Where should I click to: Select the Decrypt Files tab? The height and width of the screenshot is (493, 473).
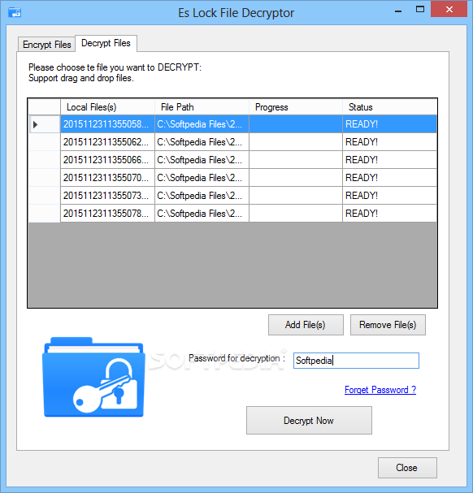tap(106, 43)
